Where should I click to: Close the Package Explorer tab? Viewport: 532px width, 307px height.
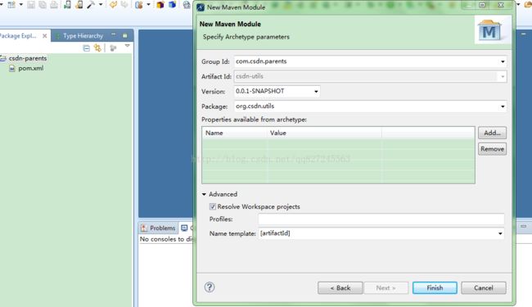pyautogui.click(x=44, y=36)
